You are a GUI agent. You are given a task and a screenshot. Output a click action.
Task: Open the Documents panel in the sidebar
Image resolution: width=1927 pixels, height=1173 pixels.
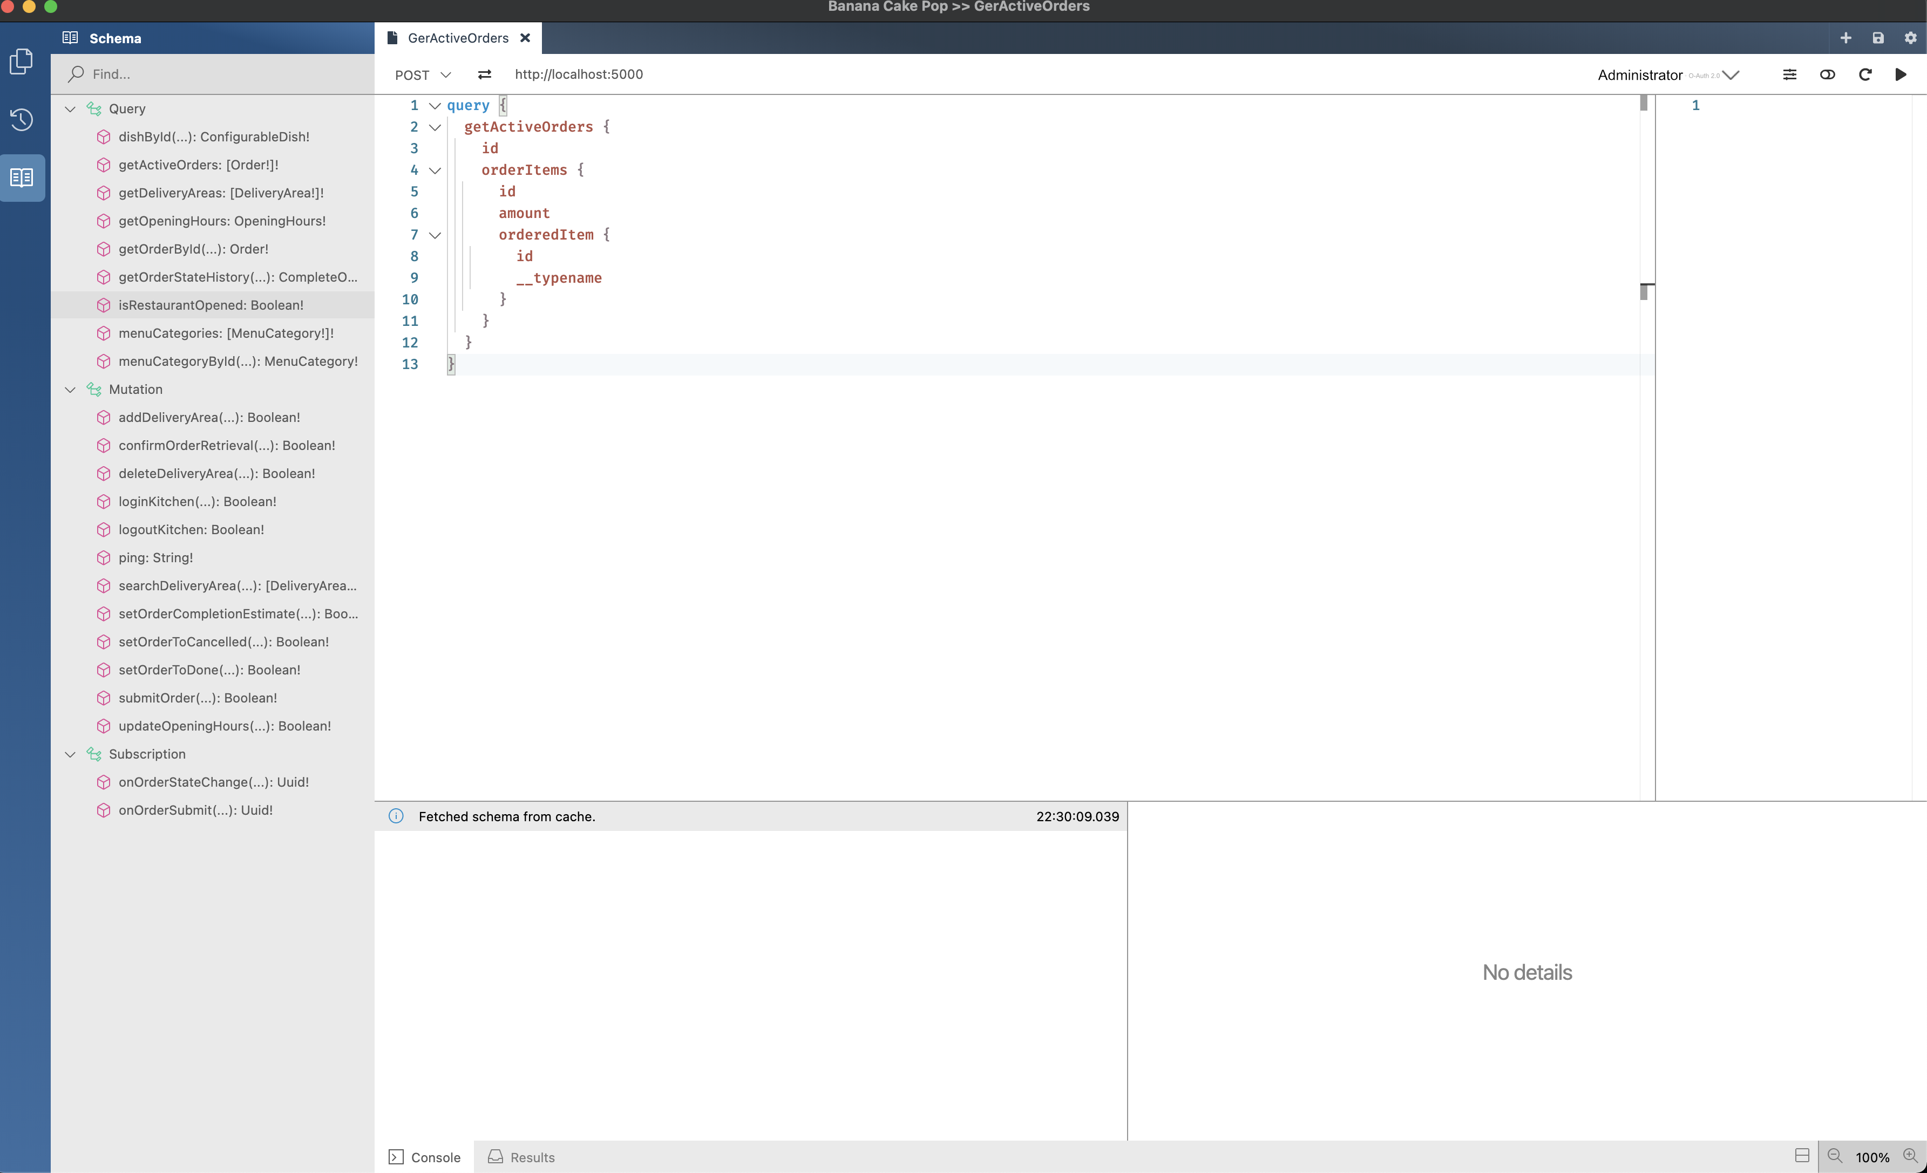pyautogui.click(x=21, y=62)
